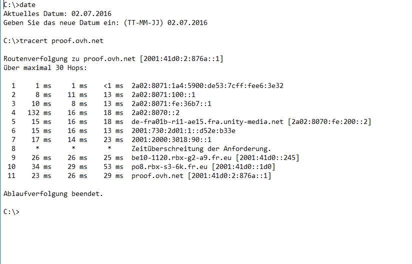Viewport: 412px width, 264px height.
Task: Click the 'über maximal 30 Hops:' line
Action: (x=45, y=67)
